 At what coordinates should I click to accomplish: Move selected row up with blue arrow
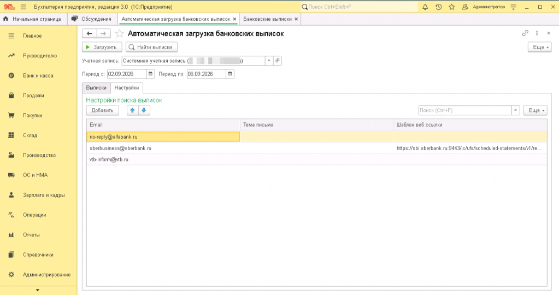tap(133, 110)
